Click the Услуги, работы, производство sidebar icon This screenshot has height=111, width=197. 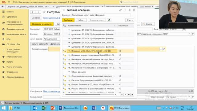[3, 51]
